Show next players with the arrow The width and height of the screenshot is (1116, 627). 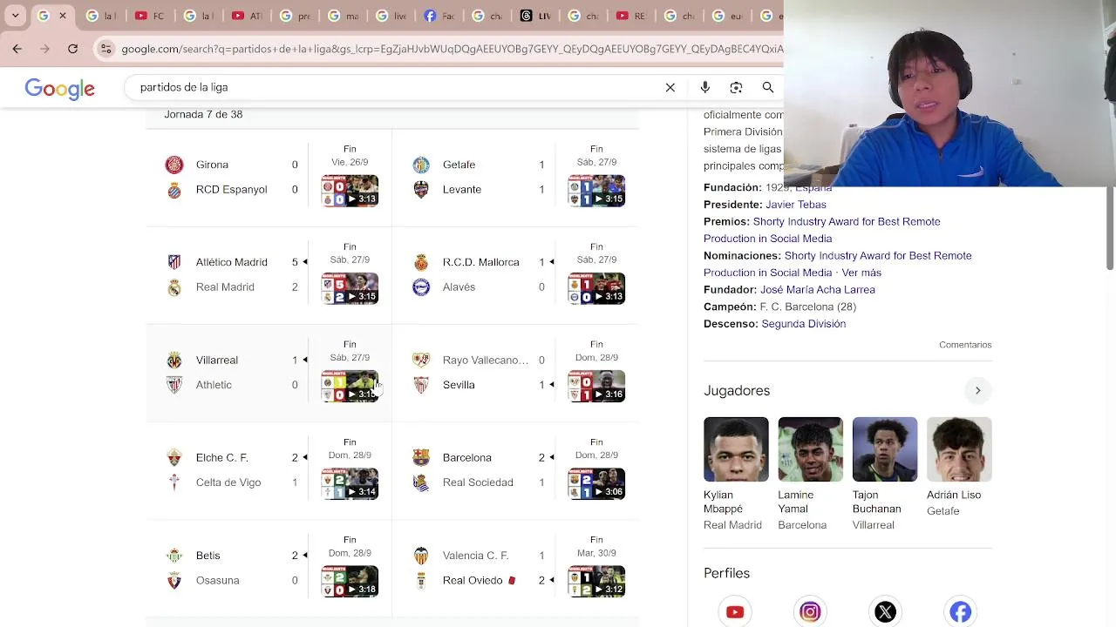[977, 390]
